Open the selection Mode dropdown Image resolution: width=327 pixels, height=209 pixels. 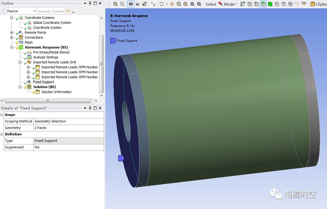(x=228, y=4)
